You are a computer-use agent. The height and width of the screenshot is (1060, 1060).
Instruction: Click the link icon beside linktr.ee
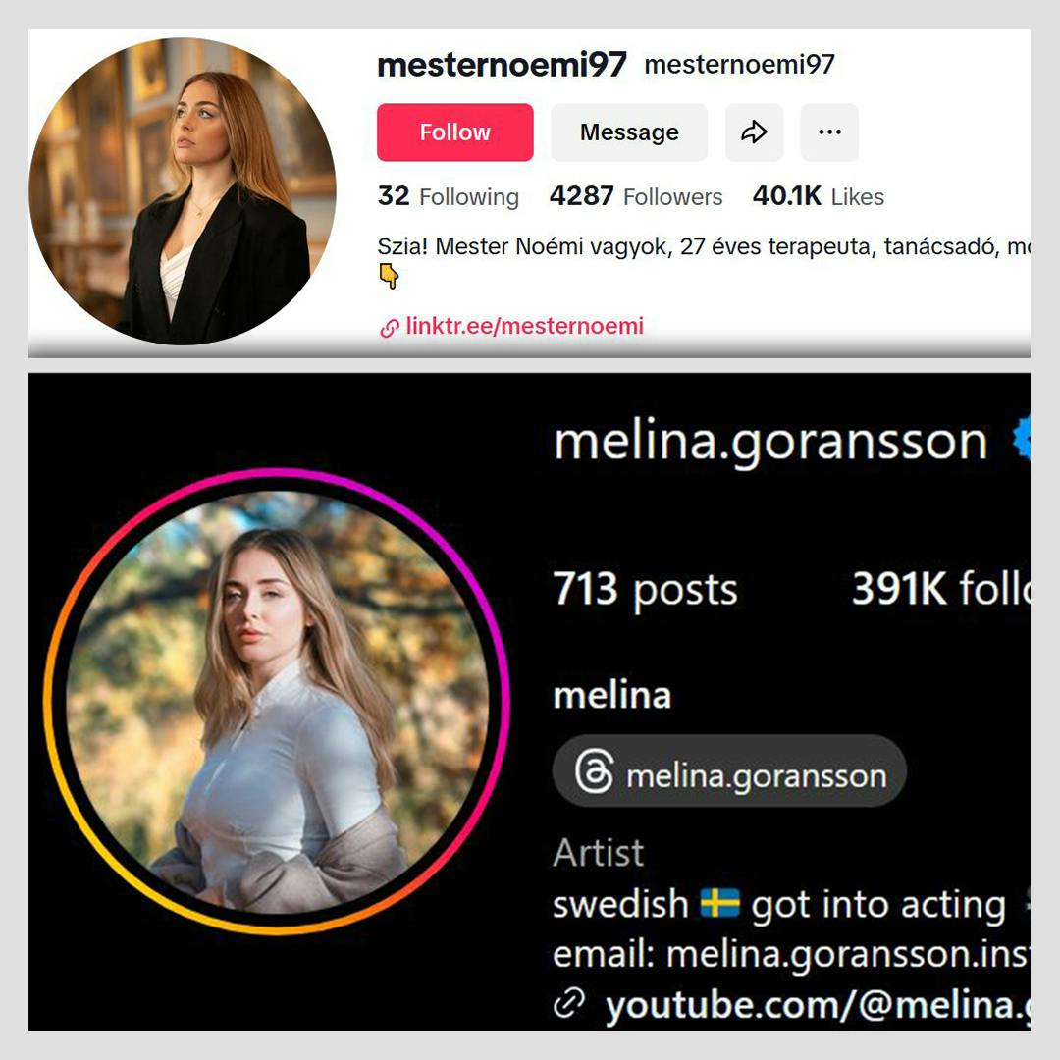(390, 328)
